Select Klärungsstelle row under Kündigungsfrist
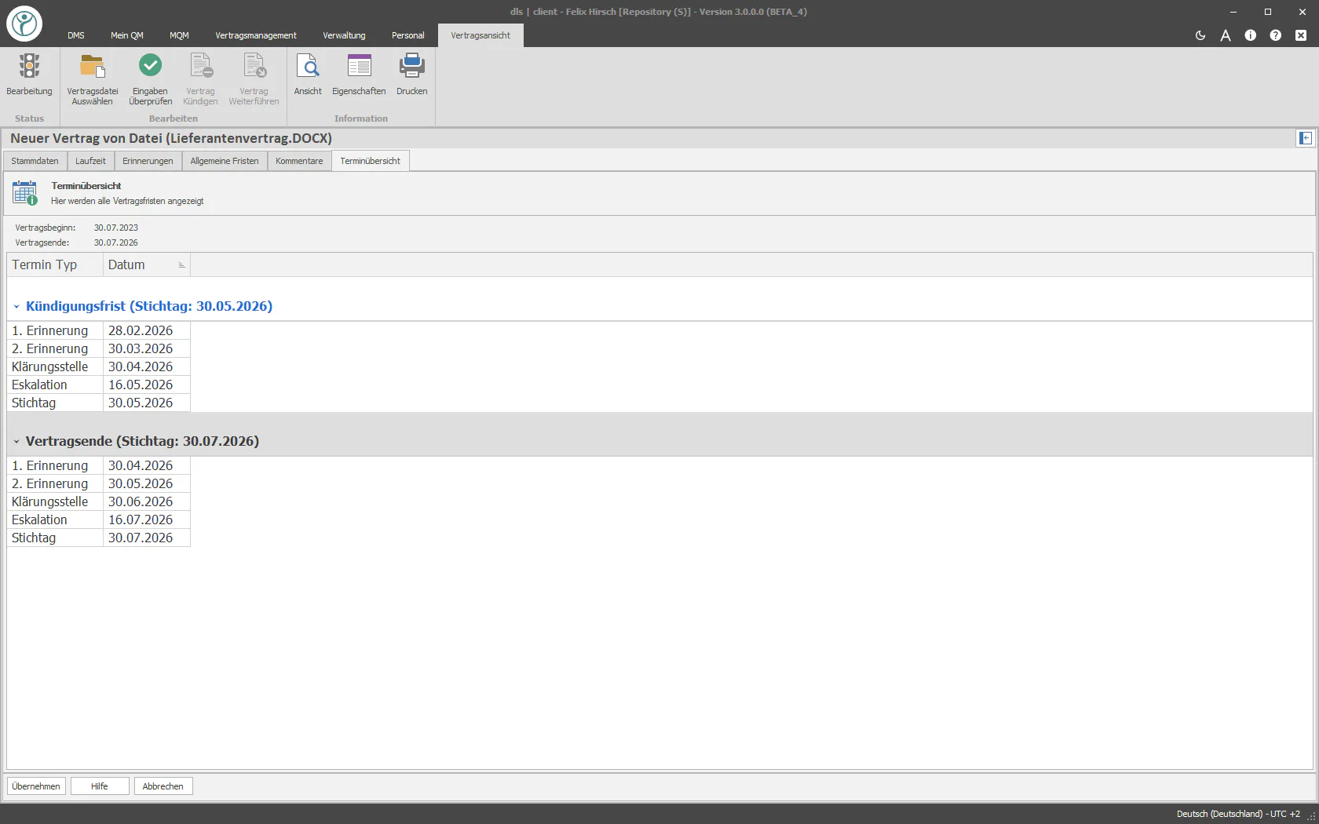 pos(99,367)
